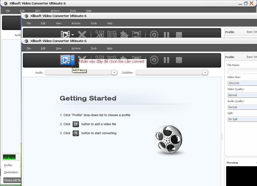The height and width of the screenshot is (186, 257).
Task: Click the Pause icon in front window toolbar
Action: (x=167, y=60)
